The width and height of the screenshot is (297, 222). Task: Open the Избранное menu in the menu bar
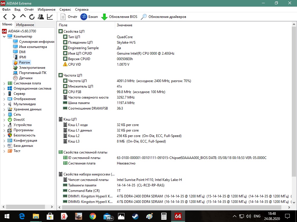pyautogui.click(x=47, y=10)
